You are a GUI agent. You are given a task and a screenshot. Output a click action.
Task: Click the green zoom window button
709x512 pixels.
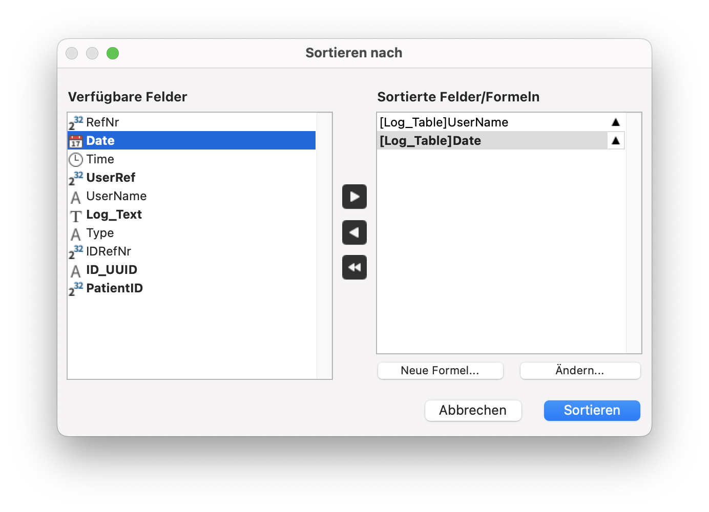click(113, 53)
